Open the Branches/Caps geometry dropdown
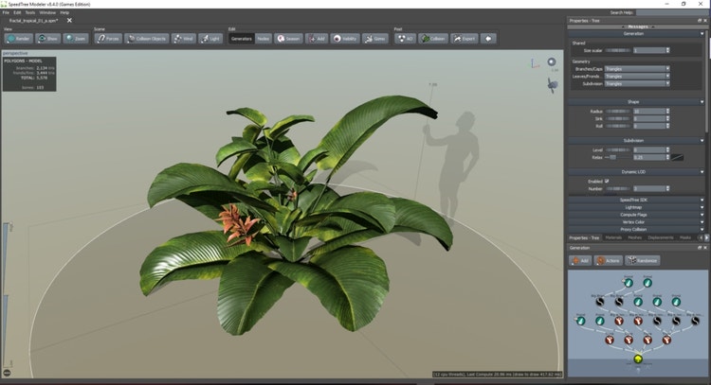 click(x=637, y=69)
